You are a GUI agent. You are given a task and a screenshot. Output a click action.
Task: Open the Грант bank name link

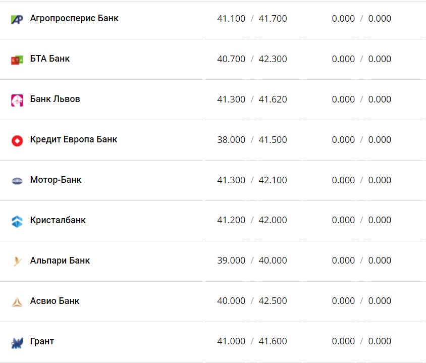[42, 341]
